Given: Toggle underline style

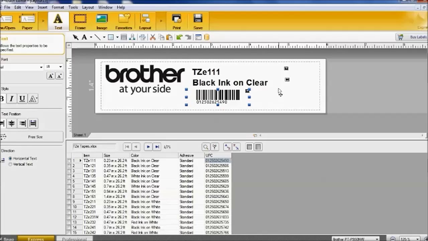Looking at the screenshot, I should tap(22, 99).
